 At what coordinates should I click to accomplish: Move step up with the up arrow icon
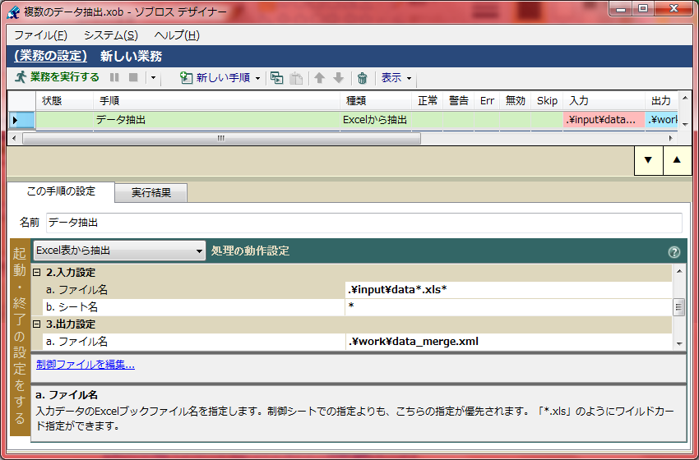pyautogui.click(x=319, y=78)
